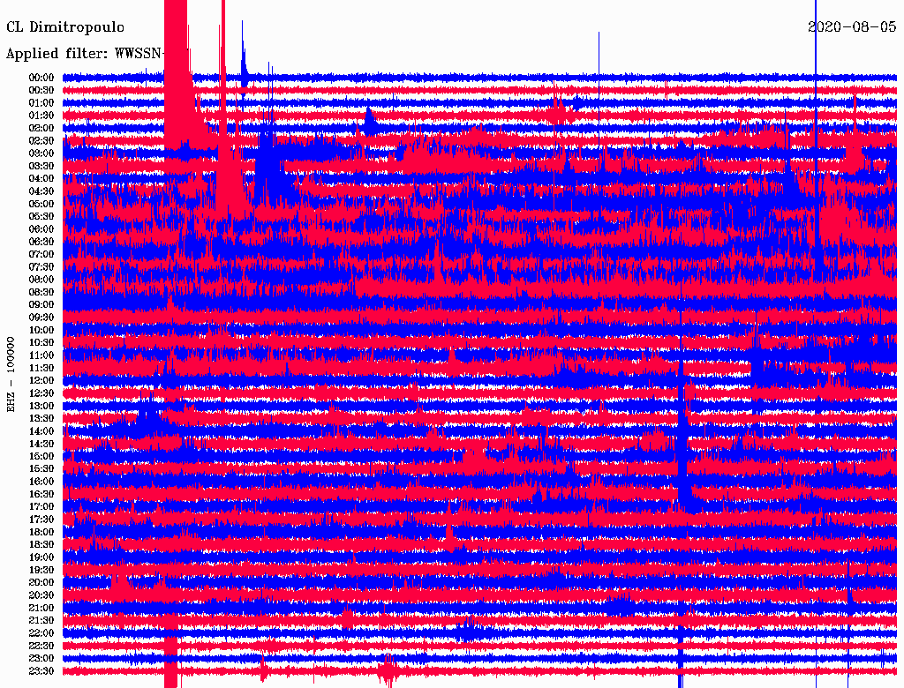Screen dimensions: 904x688
Task: Select the 14:00 time label
Action: (41, 431)
